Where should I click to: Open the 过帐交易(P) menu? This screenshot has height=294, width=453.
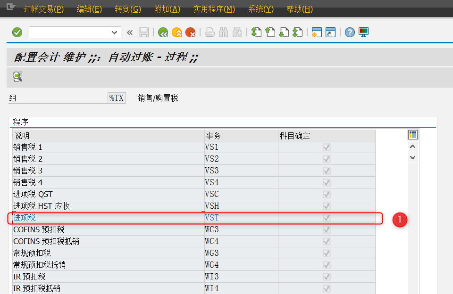pyautogui.click(x=43, y=9)
